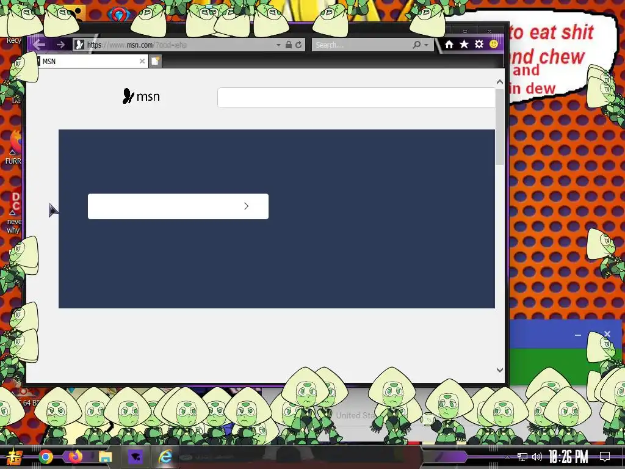Open the Start menu button
Image resolution: width=625 pixels, height=469 pixels.
coord(15,457)
